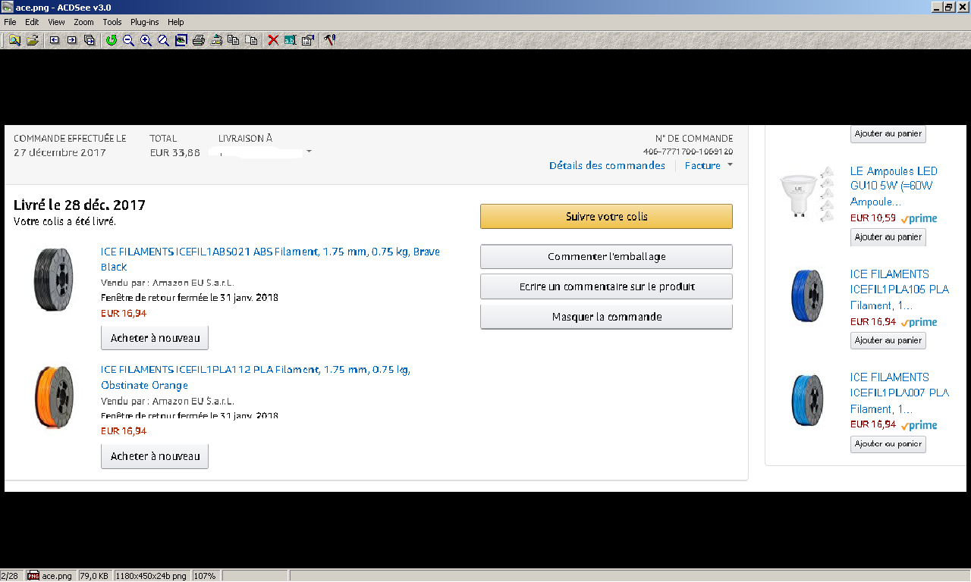Go to the next image
The image size is (971, 582).
coord(72,40)
